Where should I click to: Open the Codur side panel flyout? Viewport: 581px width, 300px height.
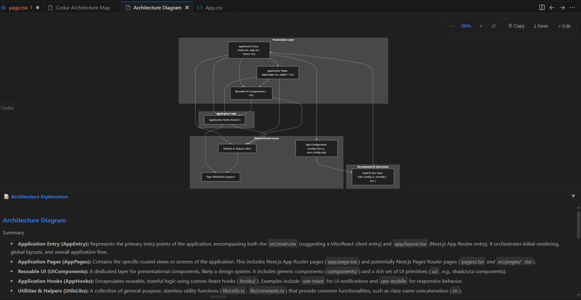coord(8,108)
